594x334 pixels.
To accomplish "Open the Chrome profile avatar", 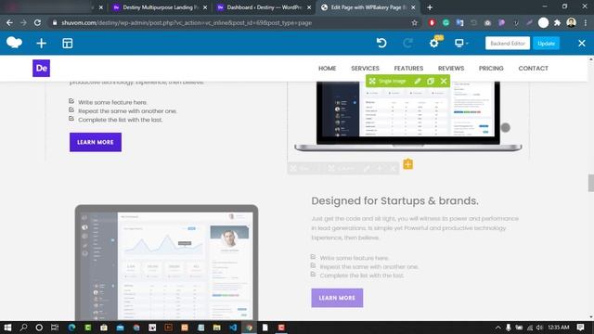I will 572,22.
